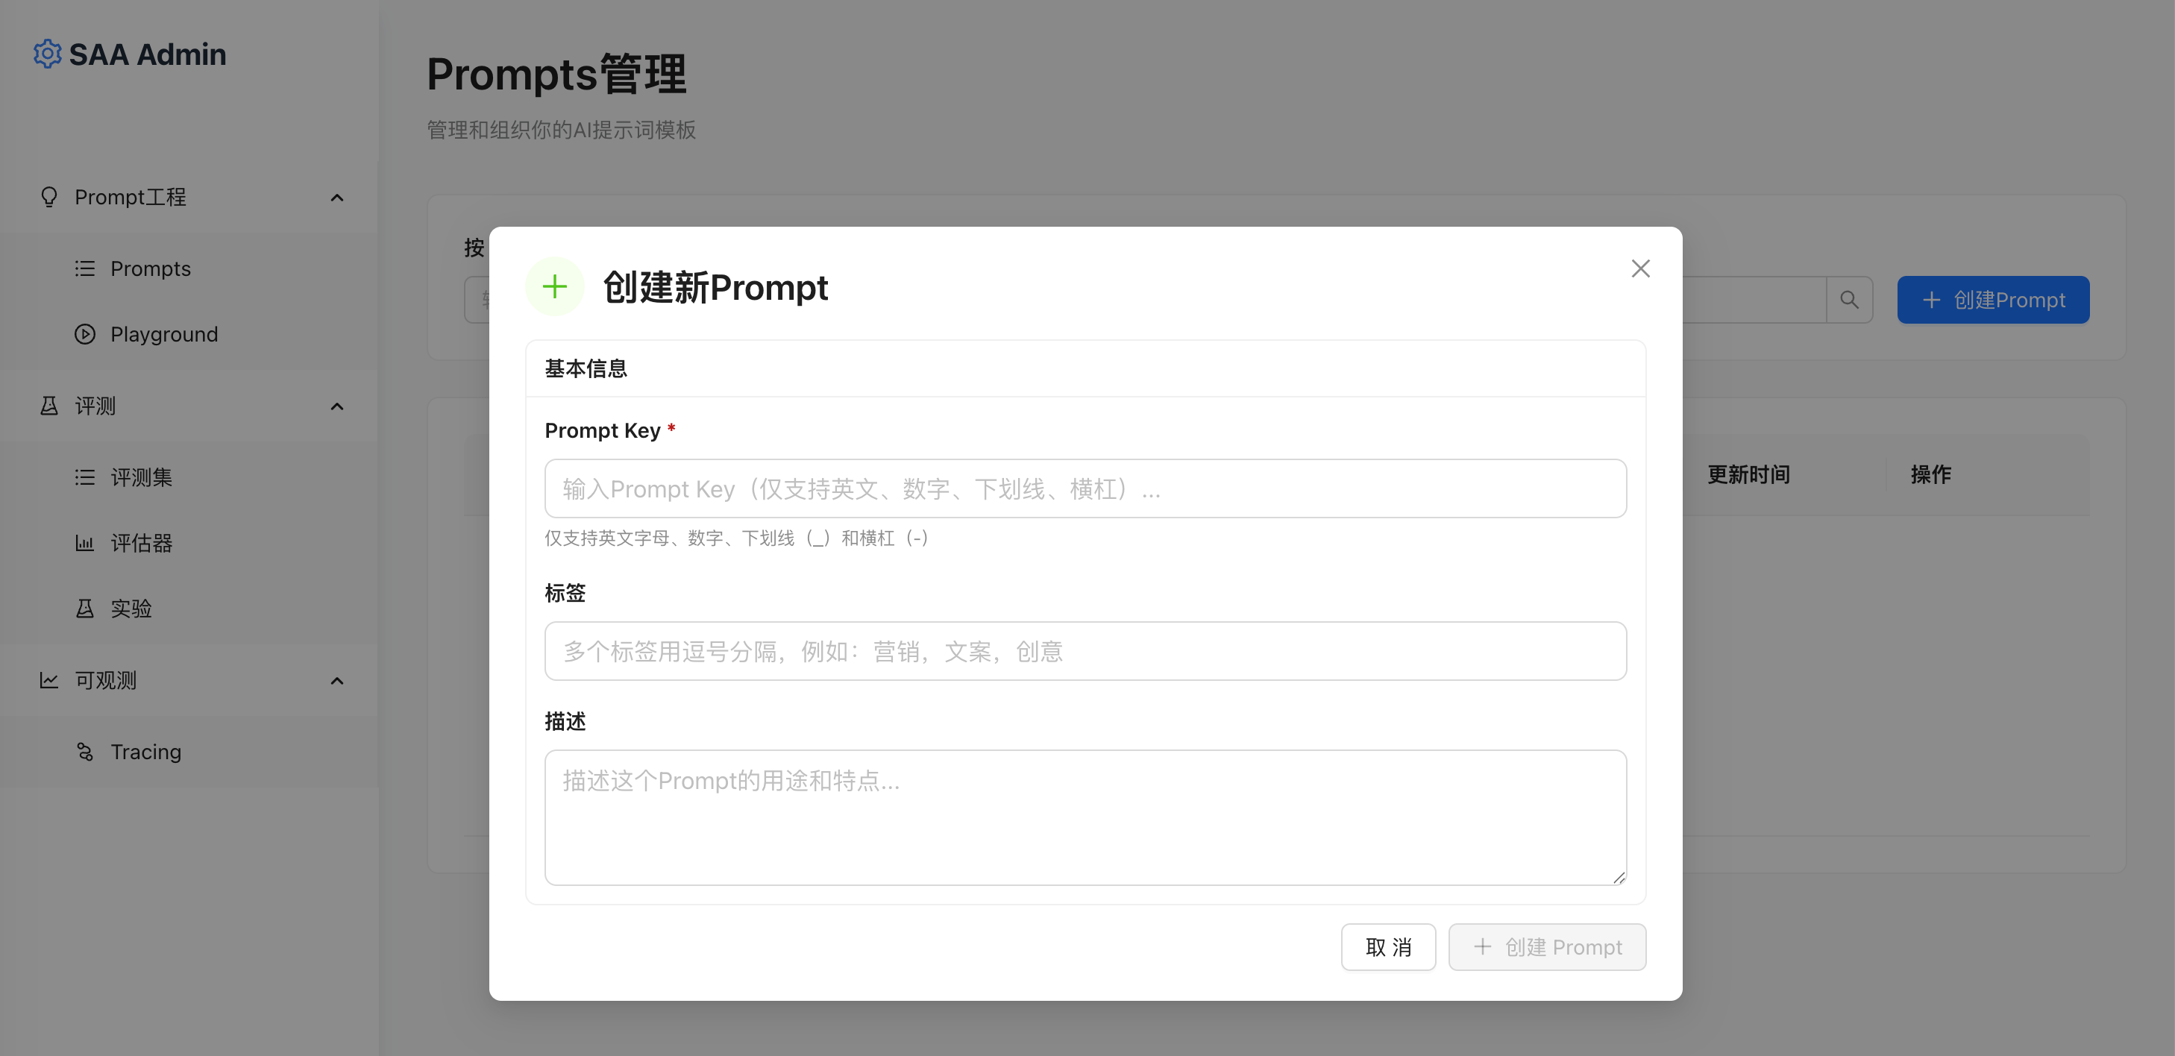2175x1056 pixels.
Task: Click the blue 创建Prompt button behind the dialog
Action: tap(1992, 300)
